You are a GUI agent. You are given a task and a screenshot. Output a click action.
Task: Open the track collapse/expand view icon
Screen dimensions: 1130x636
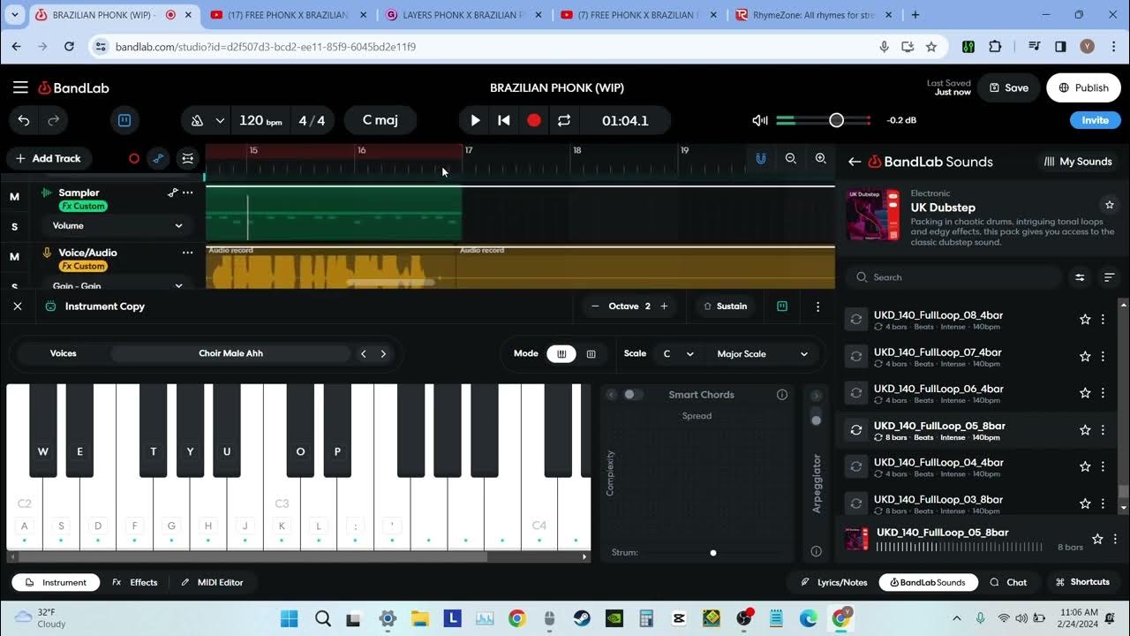(188, 159)
